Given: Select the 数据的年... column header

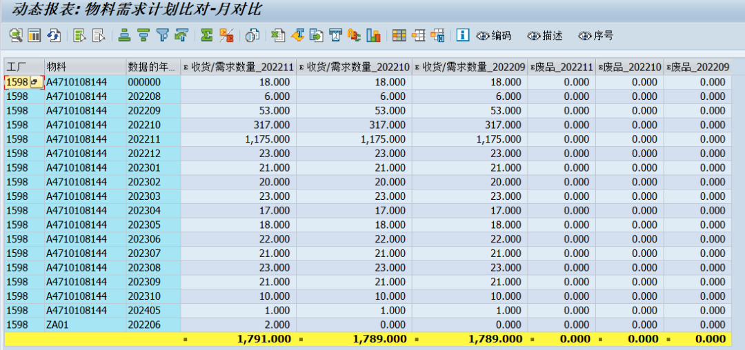Looking at the screenshot, I should pos(153,68).
